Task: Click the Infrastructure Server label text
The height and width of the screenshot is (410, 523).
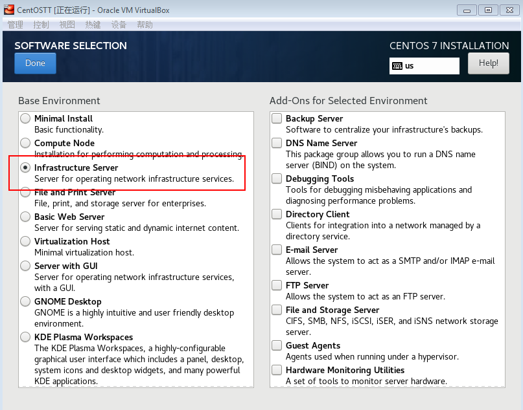Action: [x=76, y=167]
